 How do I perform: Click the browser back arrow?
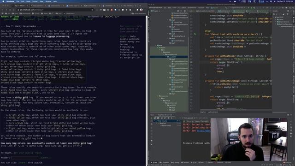(2, 10)
